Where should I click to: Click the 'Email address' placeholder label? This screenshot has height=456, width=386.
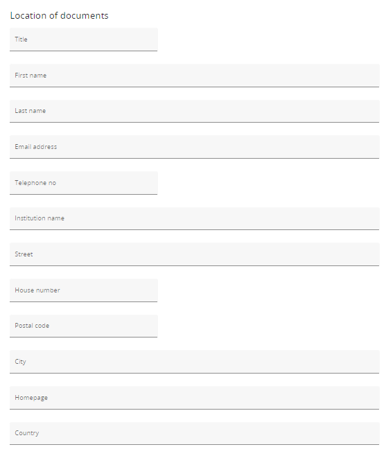[36, 147]
